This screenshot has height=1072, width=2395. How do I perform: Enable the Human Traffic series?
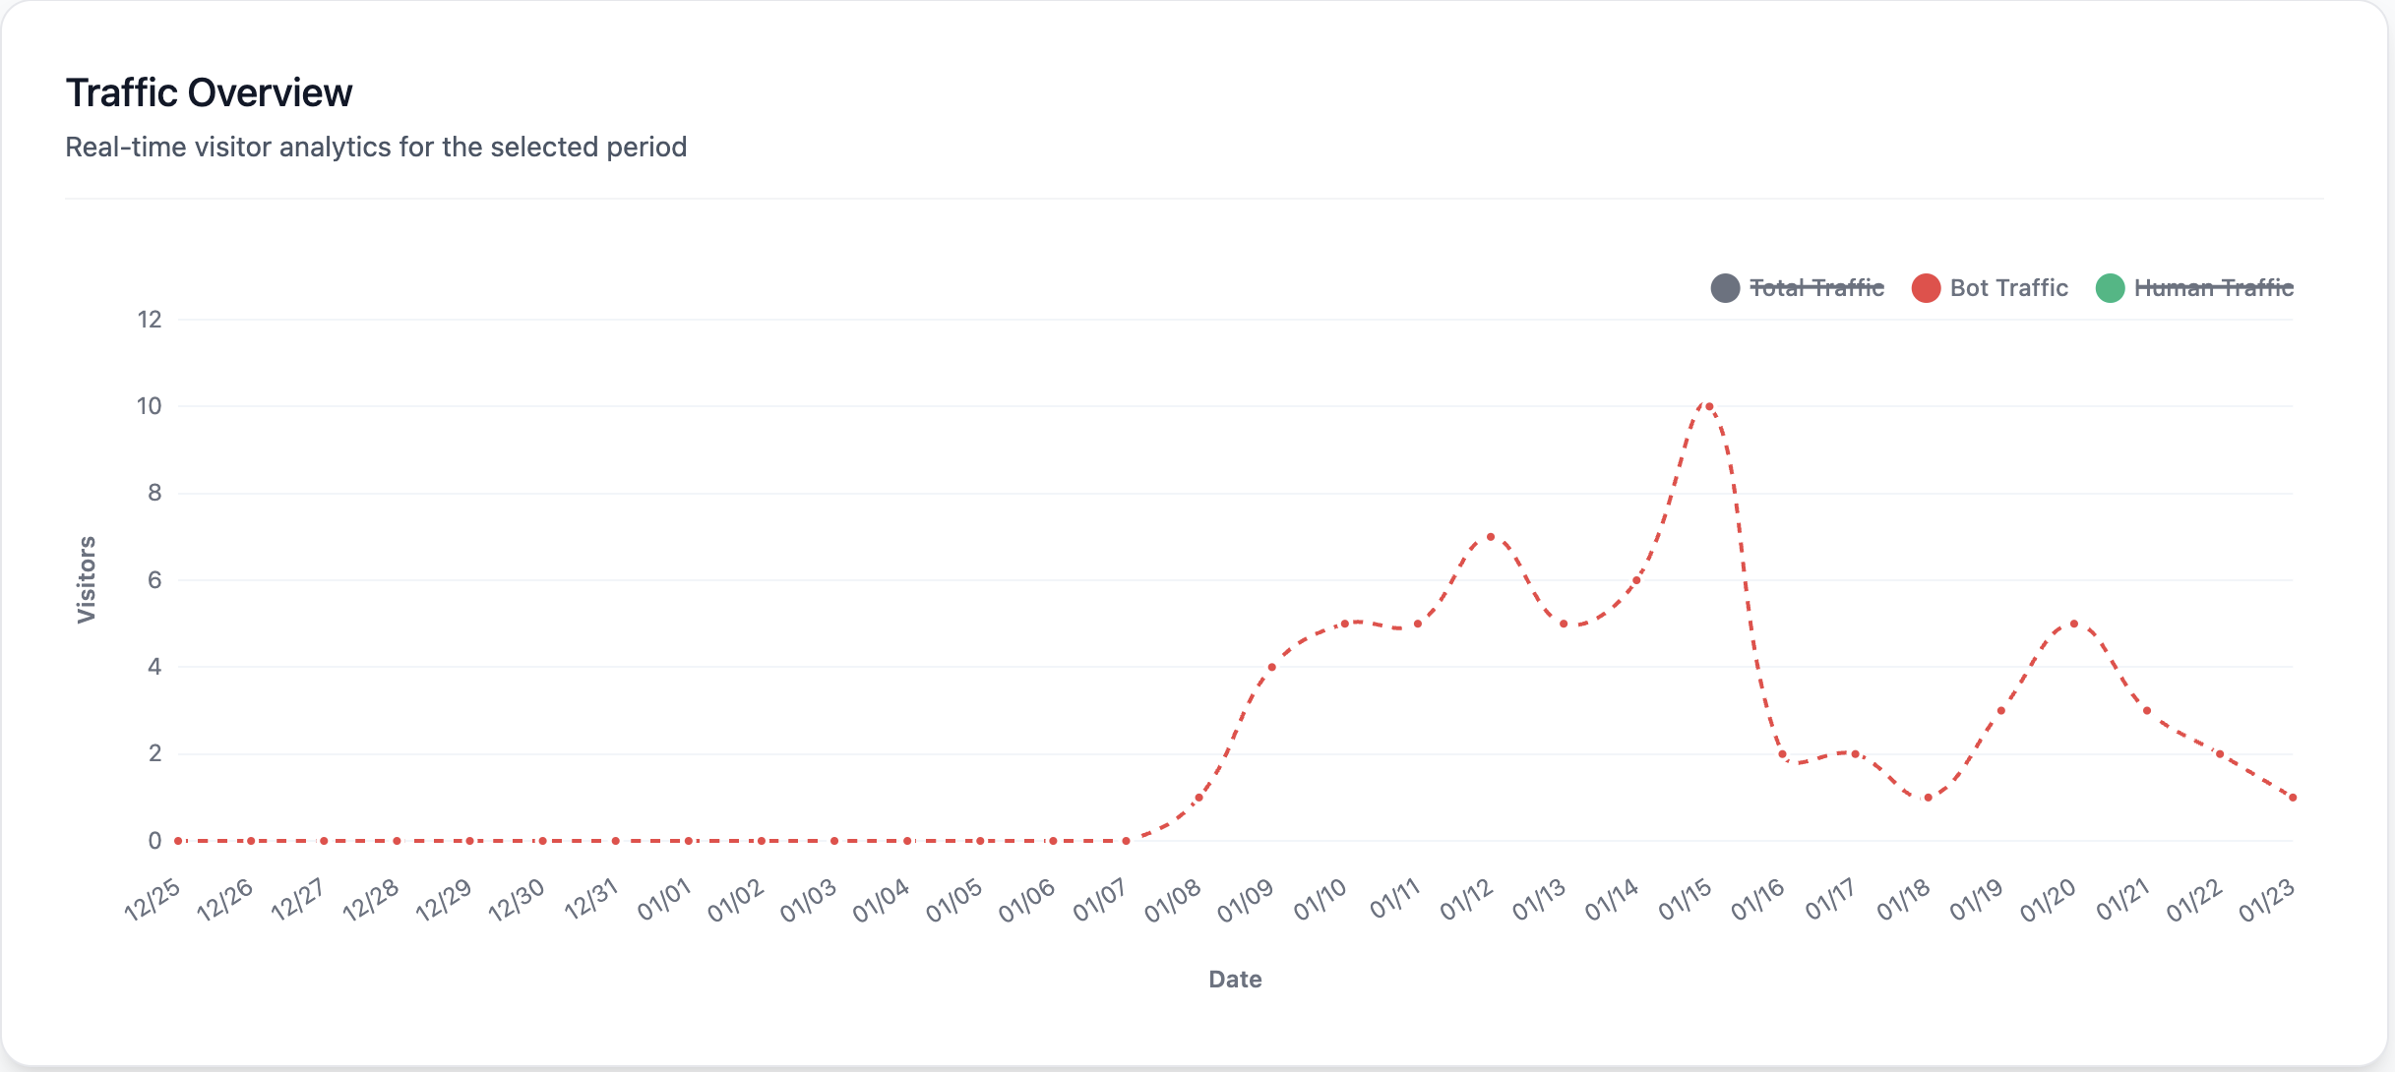[2213, 288]
